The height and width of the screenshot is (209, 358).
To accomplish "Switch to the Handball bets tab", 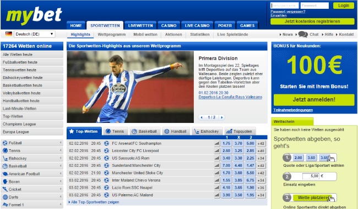I will pos(176,131).
